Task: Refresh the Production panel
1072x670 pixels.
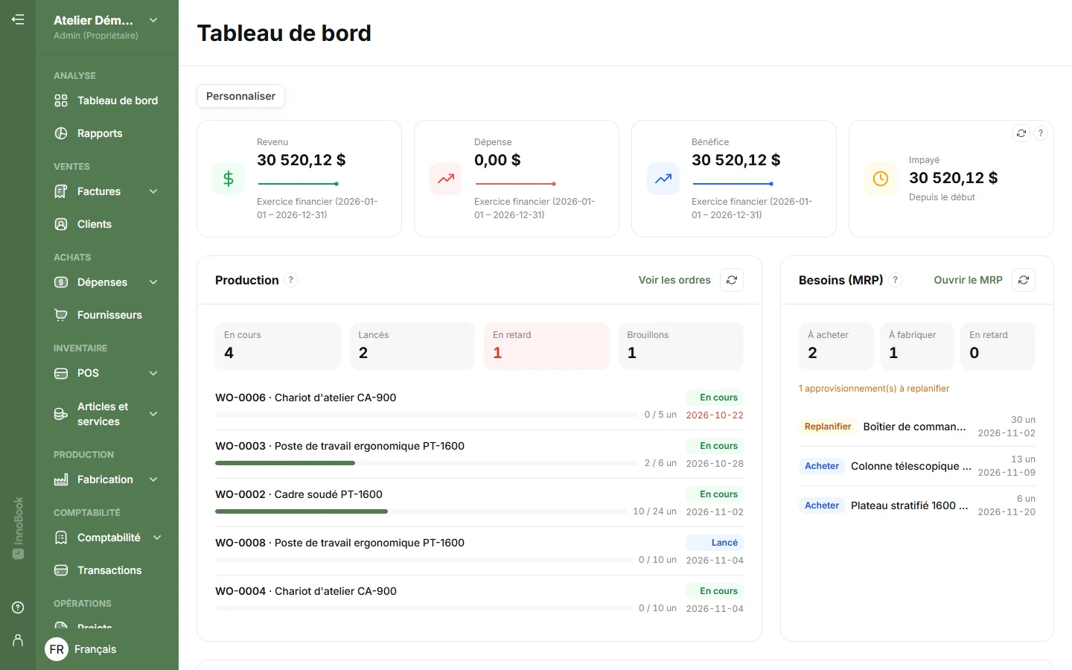Action: point(732,280)
